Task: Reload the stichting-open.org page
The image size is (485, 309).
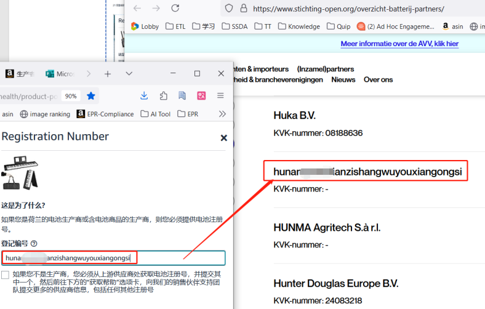Action: [175, 9]
